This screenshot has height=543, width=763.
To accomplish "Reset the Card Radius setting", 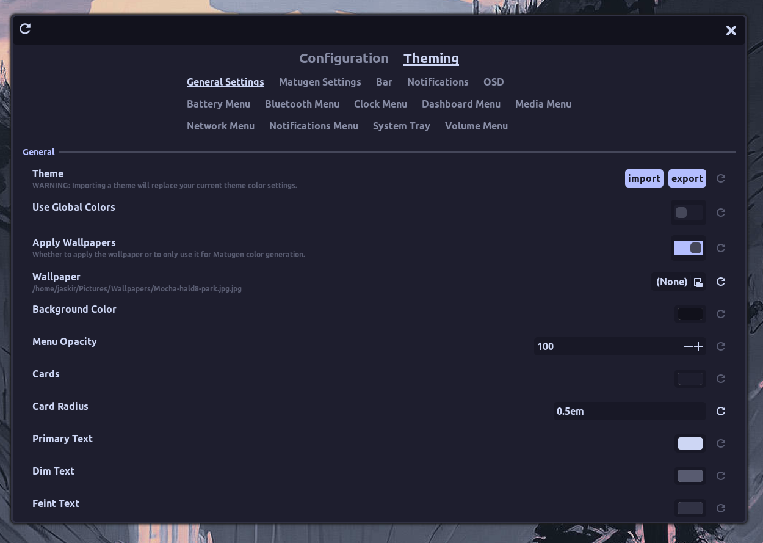I will (x=720, y=411).
